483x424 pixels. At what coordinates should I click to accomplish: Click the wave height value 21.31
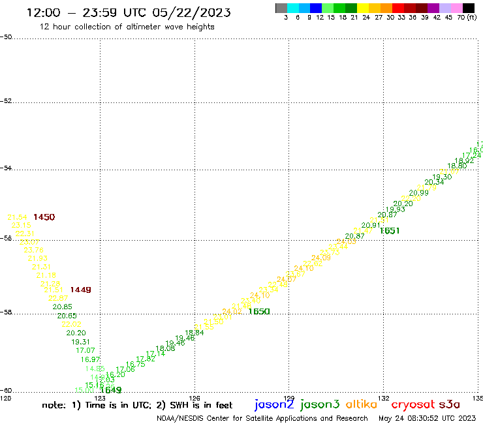41,267
